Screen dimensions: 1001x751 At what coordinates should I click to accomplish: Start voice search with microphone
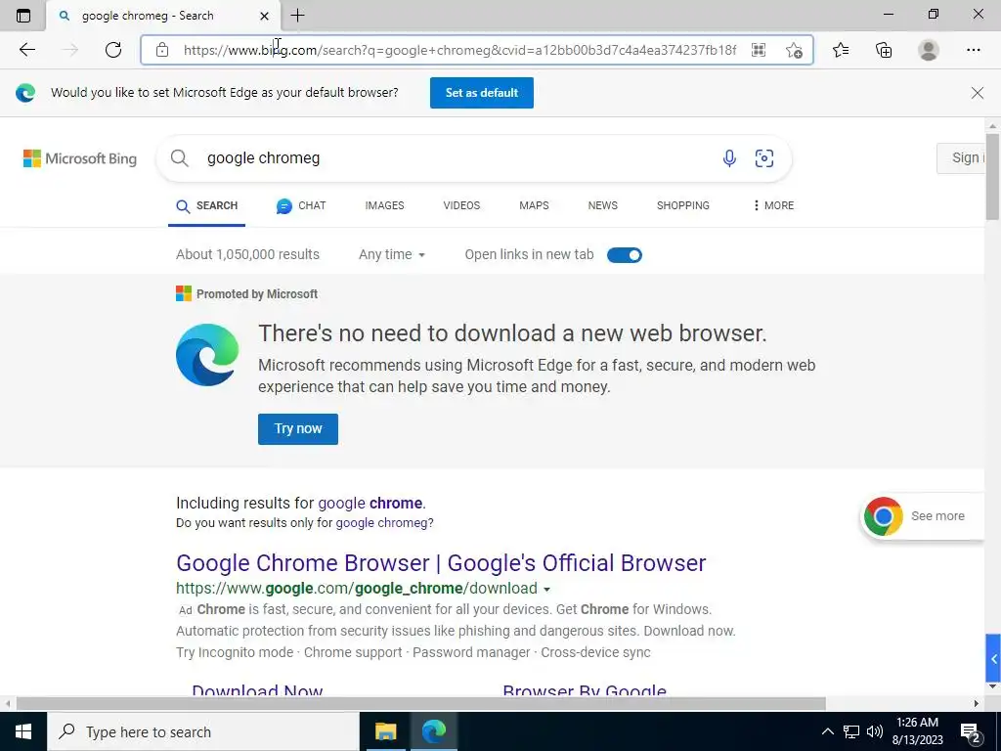(729, 158)
